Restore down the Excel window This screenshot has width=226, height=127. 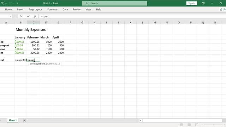(x=220, y=3)
